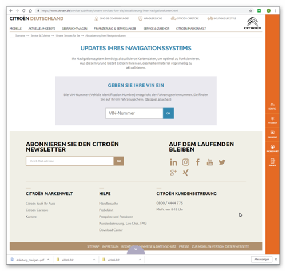Open the browser three-dot menu
Viewport: 286px width, 271px height.
pos(275,11)
